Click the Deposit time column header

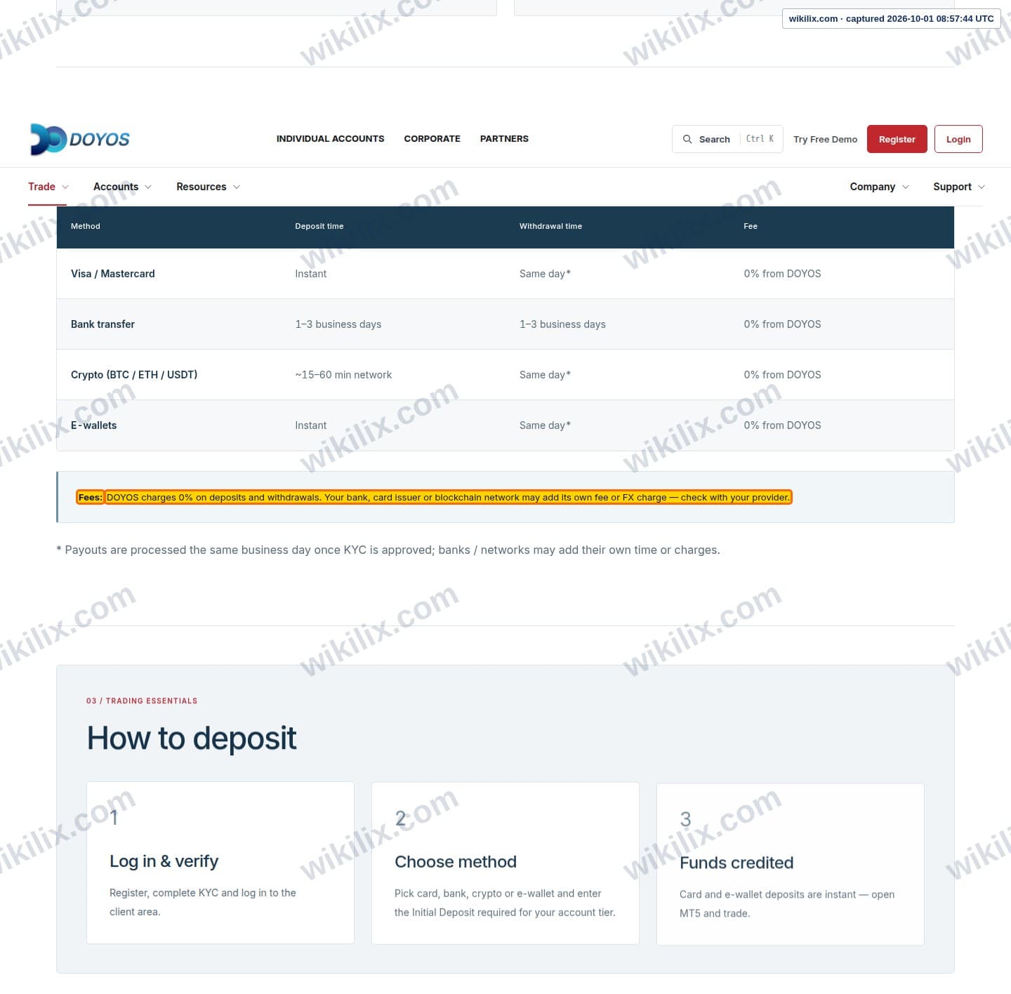319,226
